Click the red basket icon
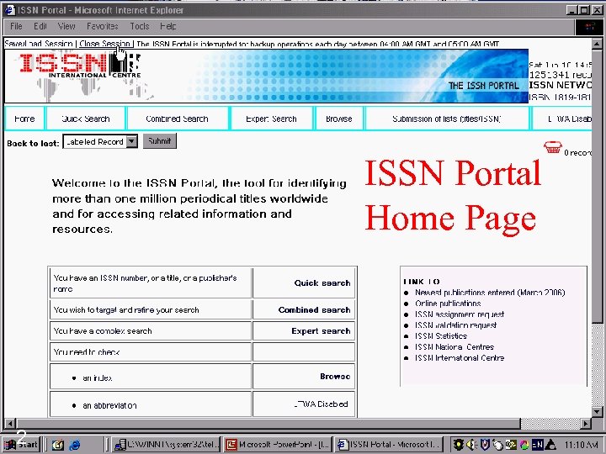The image size is (606, 454). [x=553, y=147]
